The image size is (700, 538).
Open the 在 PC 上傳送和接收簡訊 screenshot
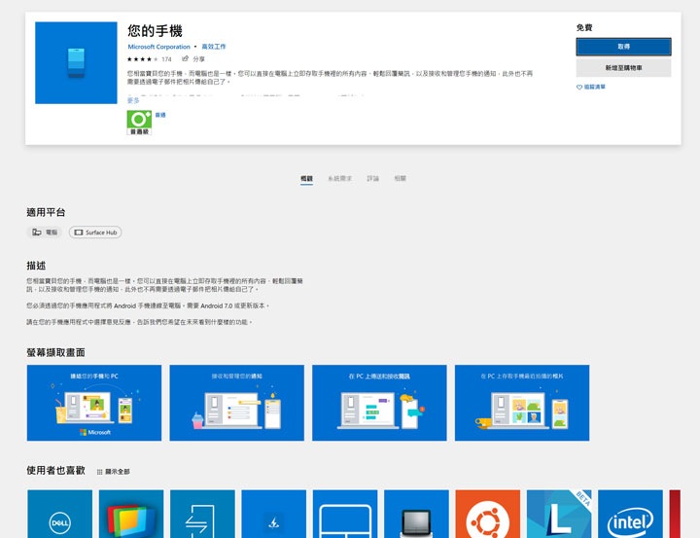point(379,403)
